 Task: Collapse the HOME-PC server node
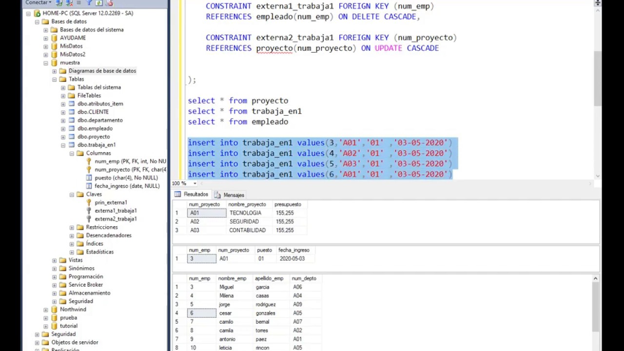point(28,14)
